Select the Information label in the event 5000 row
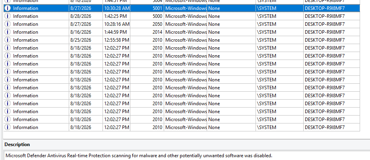 click(x=25, y=16)
